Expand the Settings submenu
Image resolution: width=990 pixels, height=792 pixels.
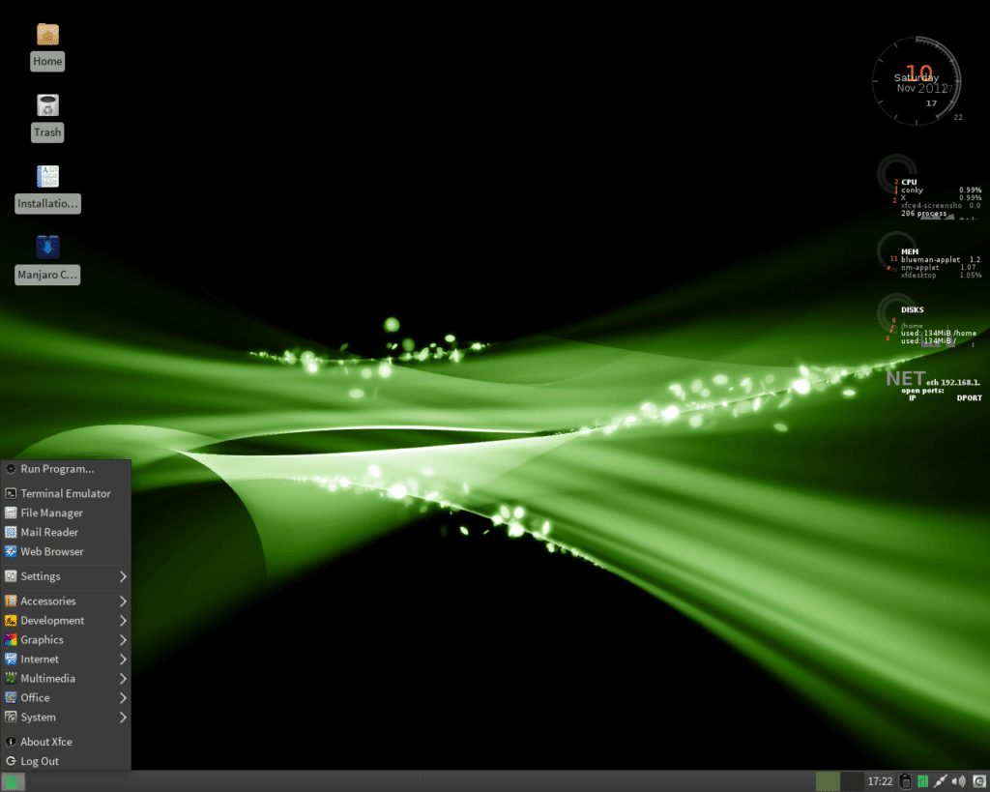click(66, 576)
